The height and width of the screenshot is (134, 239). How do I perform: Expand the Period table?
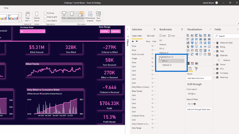(x=215, y=65)
